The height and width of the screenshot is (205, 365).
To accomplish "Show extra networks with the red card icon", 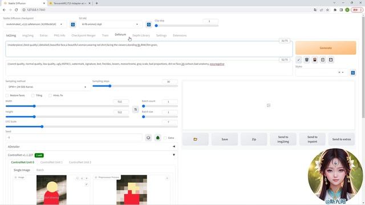I will pyautogui.click(x=315, y=60).
